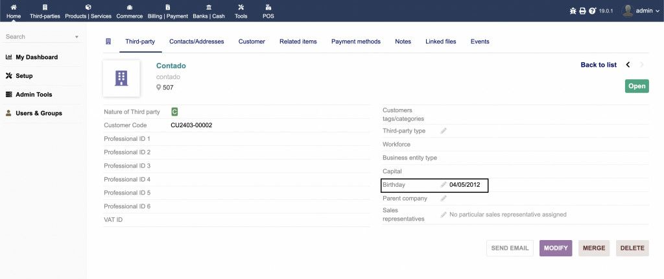Follow the Back to list link

(598, 65)
